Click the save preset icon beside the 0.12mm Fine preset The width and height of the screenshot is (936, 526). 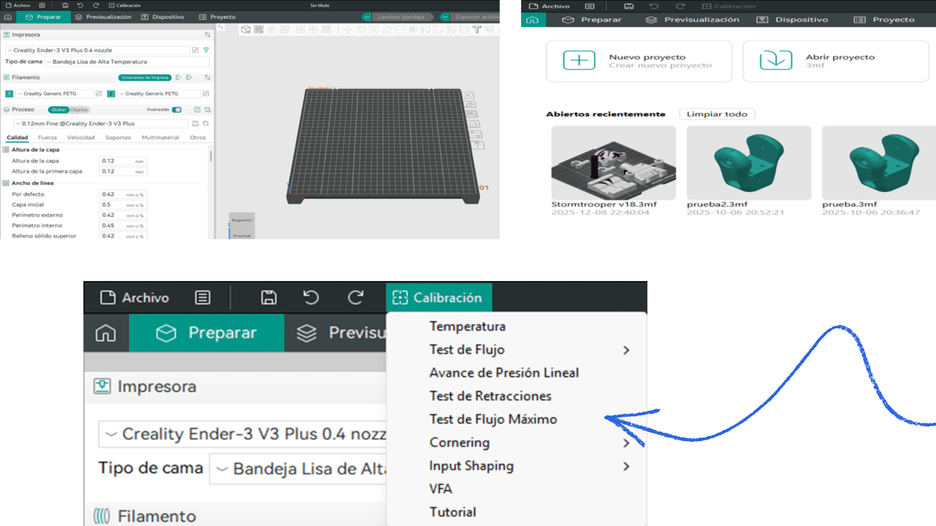[x=195, y=124]
